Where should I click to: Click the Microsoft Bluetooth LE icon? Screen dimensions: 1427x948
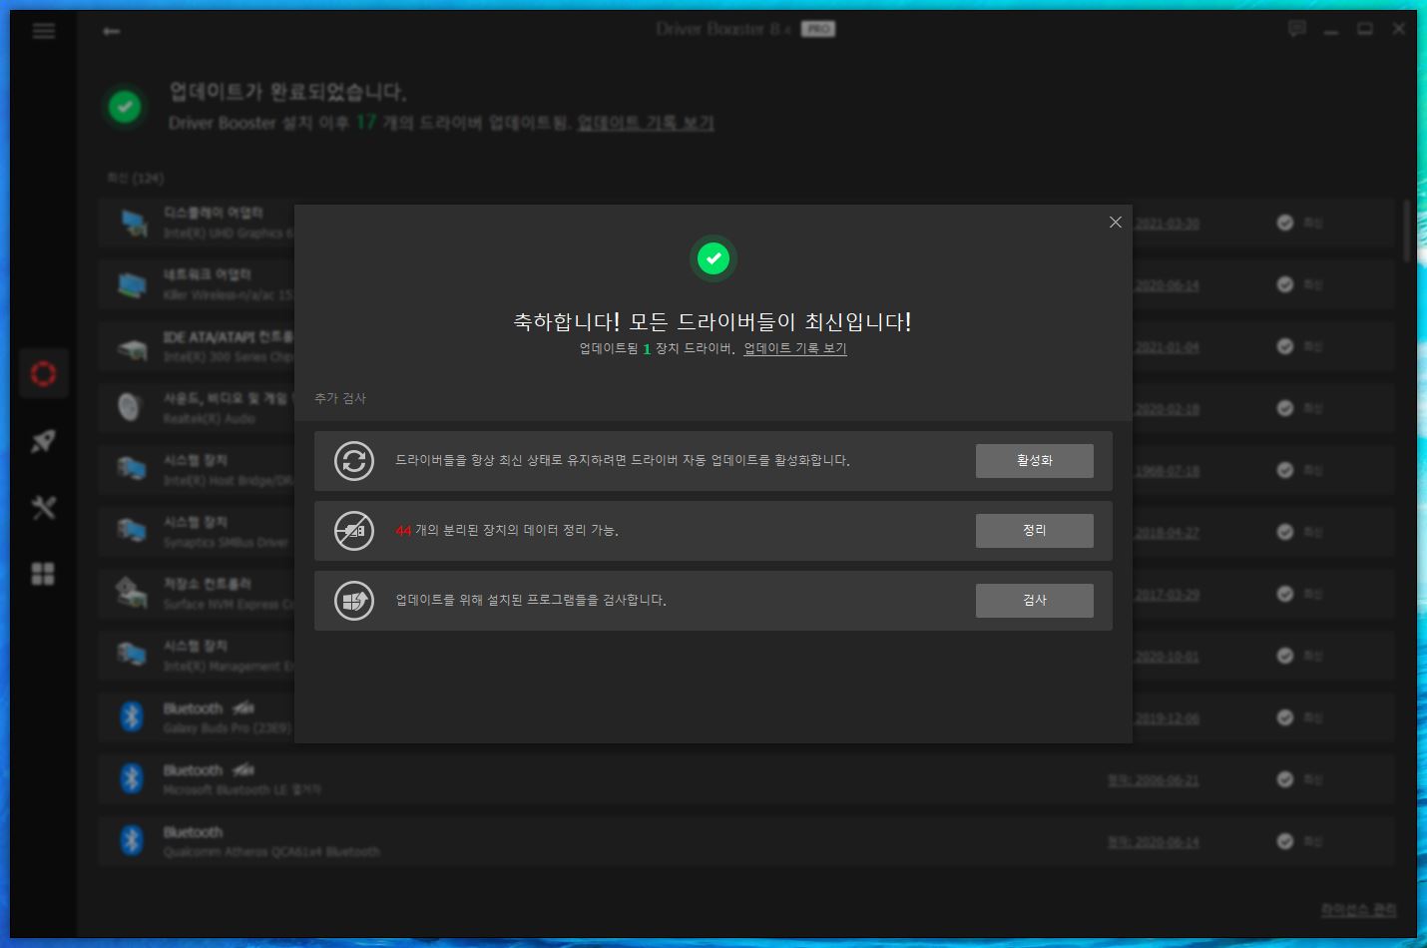click(132, 778)
